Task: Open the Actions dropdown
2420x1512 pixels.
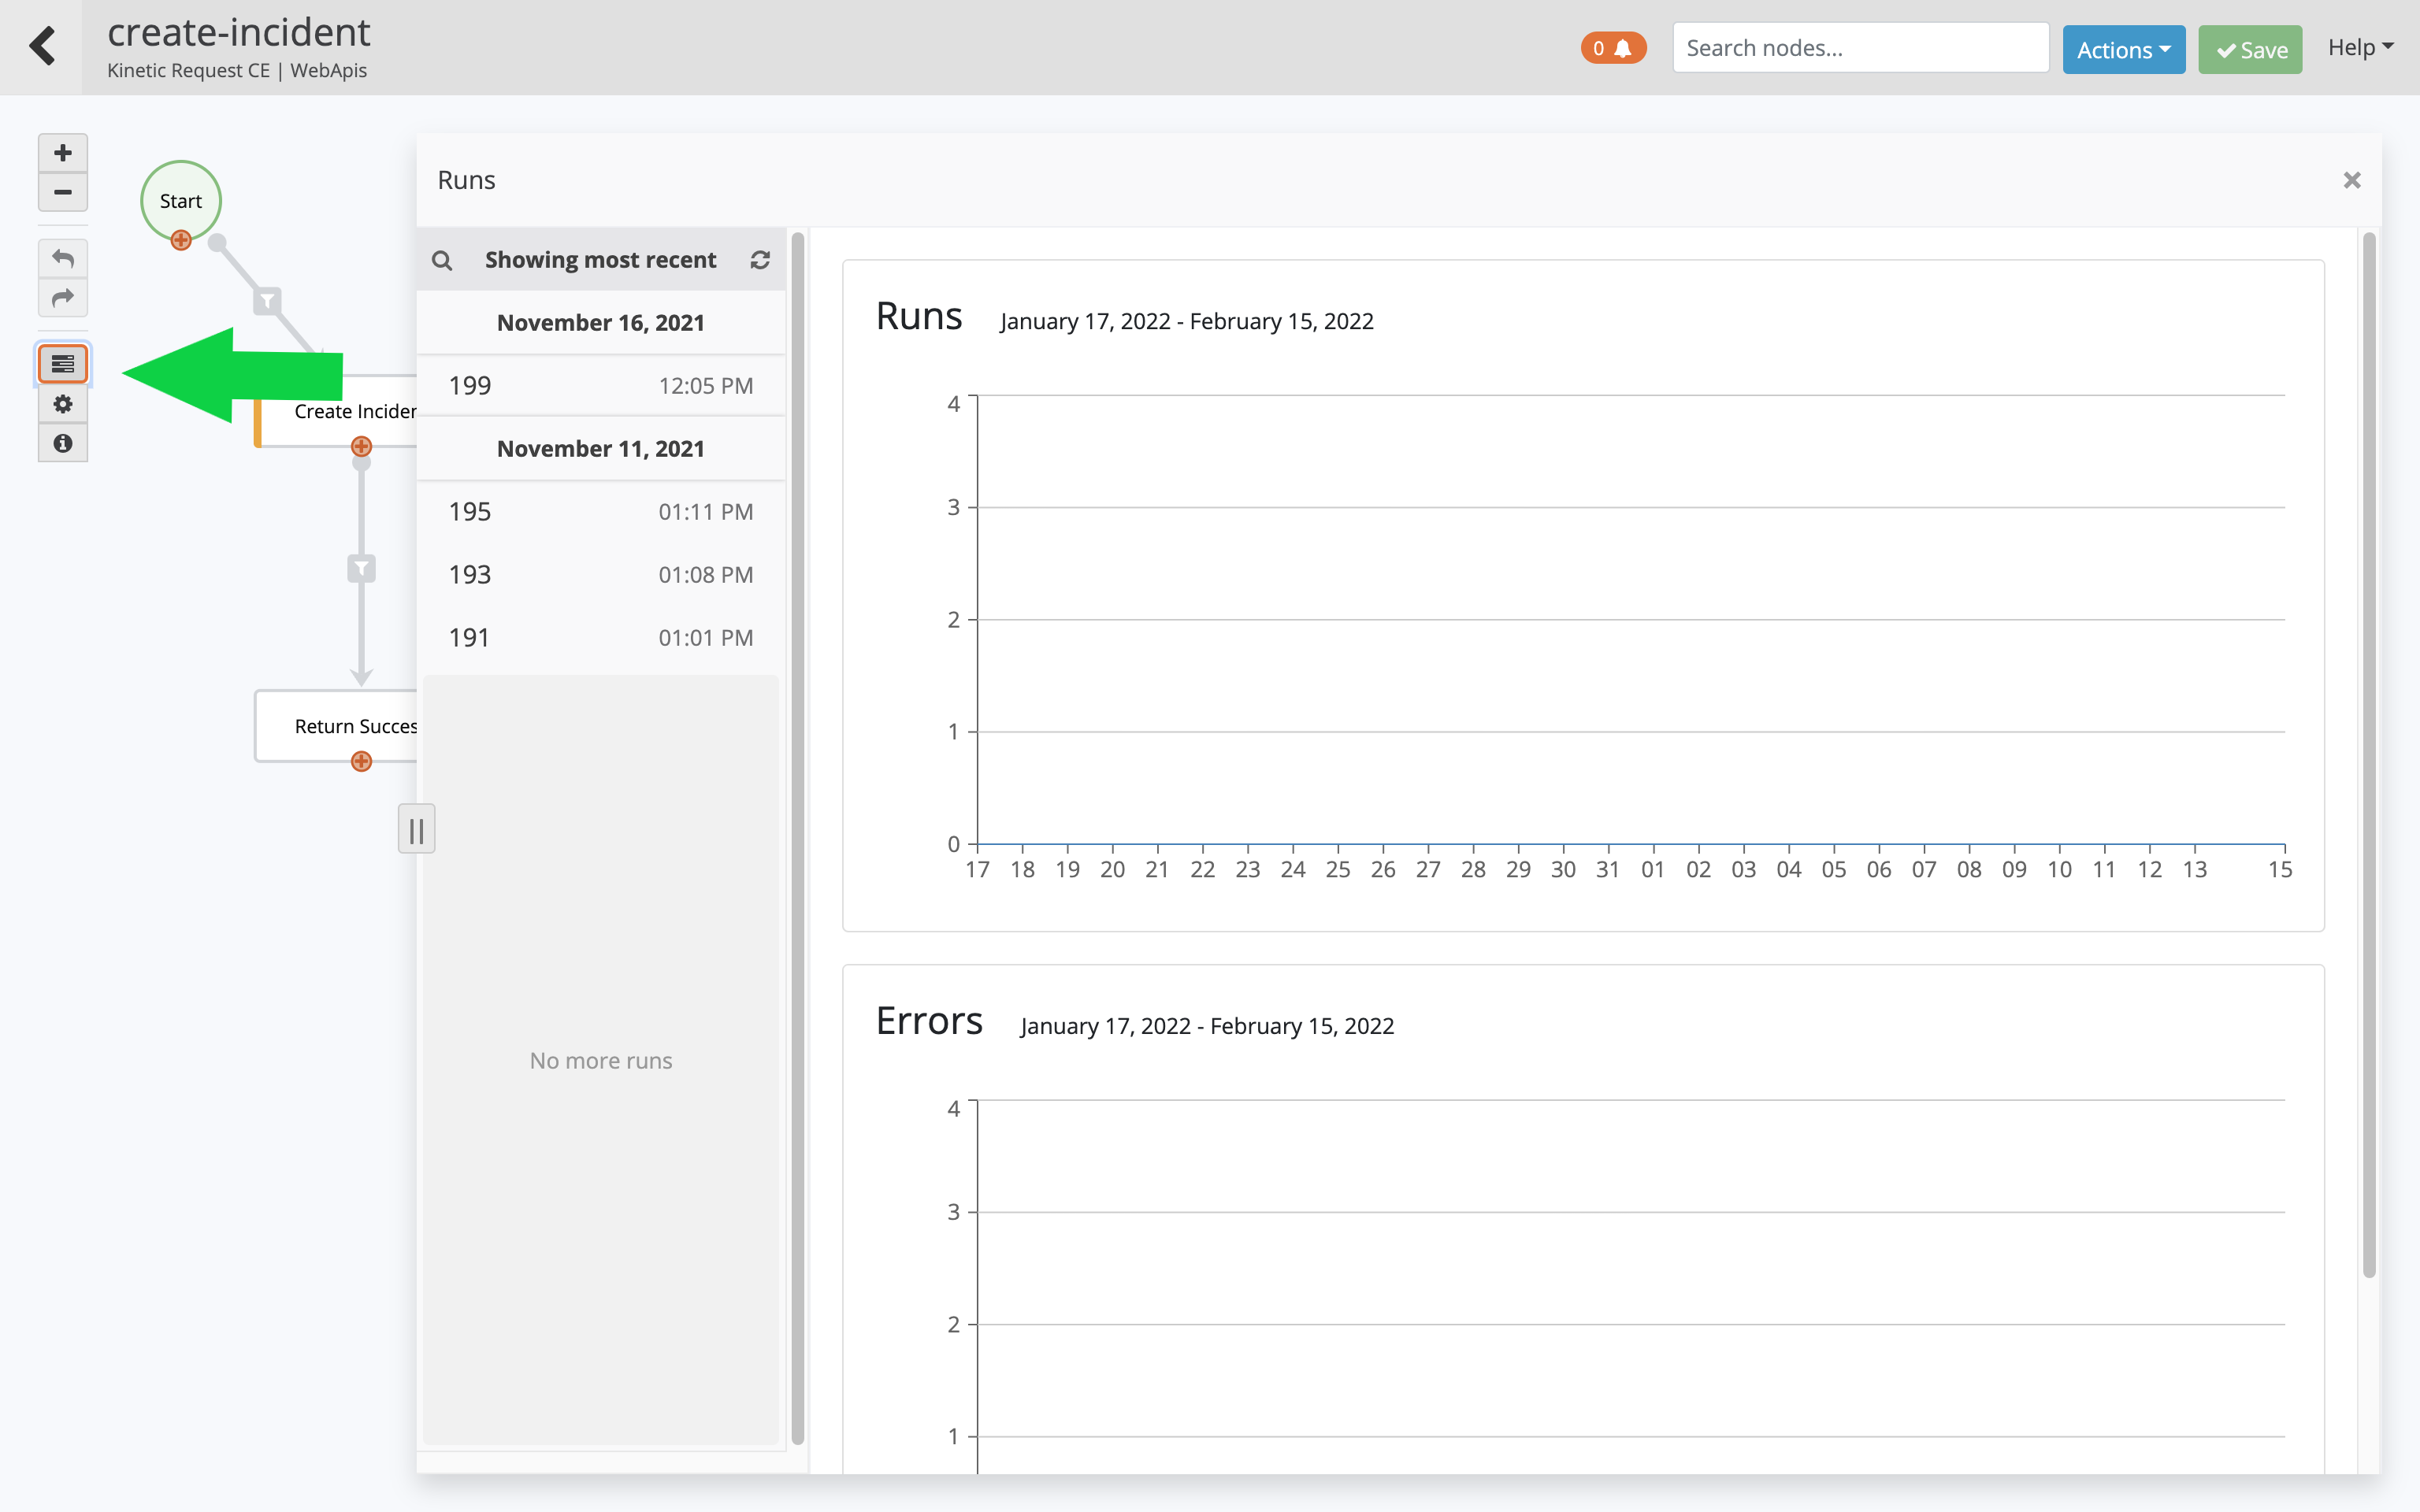Action: [x=2123, y=49]
